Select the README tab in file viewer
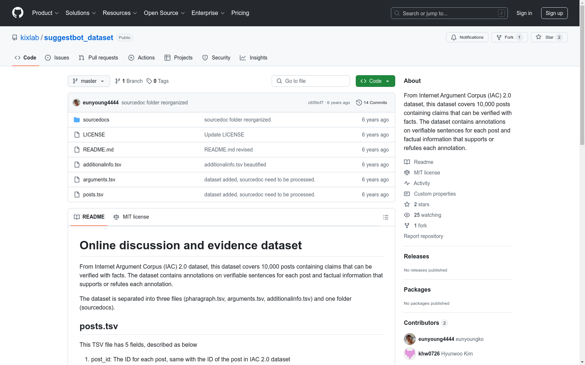Image resolution: width=585 pixels, height=365 pixels. tap(89, 217)
